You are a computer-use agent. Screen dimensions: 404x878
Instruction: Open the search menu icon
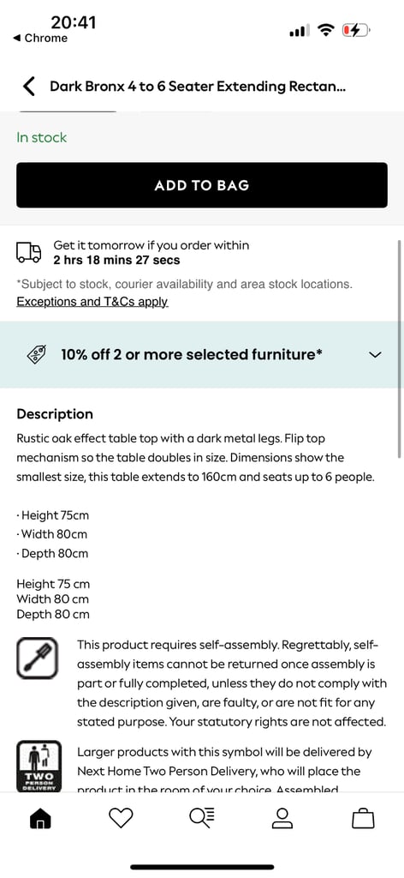pyautogui.click(x=202, y=818)
